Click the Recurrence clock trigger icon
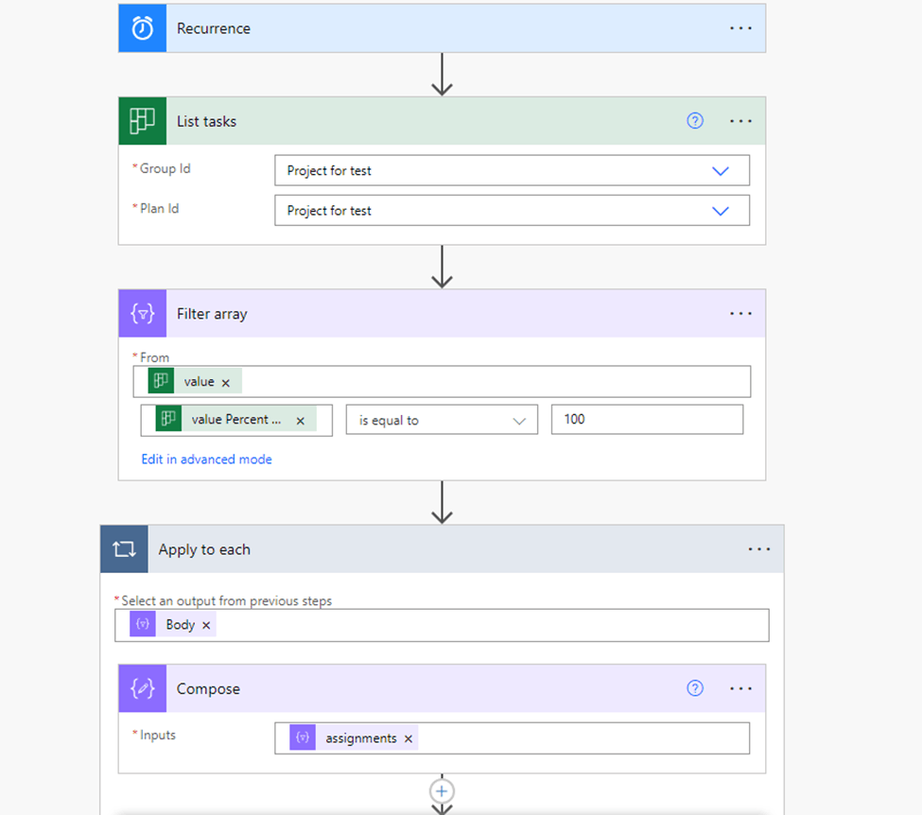The height and width of the screenshot is (815, 922). (142, 28)
